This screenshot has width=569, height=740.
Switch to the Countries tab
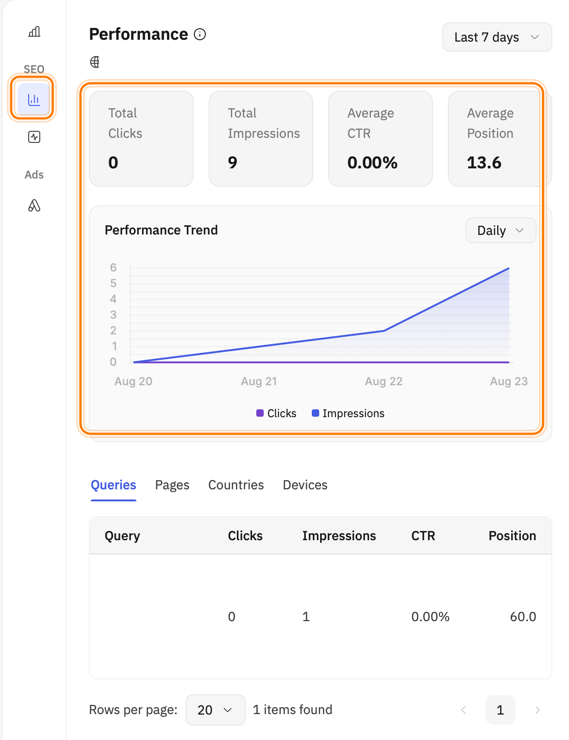coord(236,485)
